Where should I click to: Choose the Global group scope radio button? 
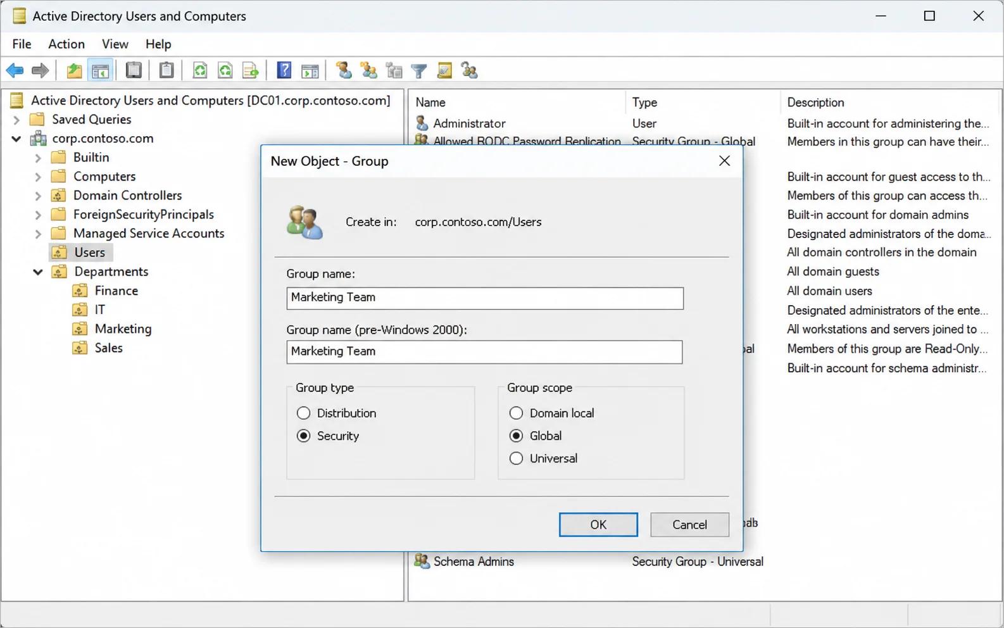(x=517, y=436)
